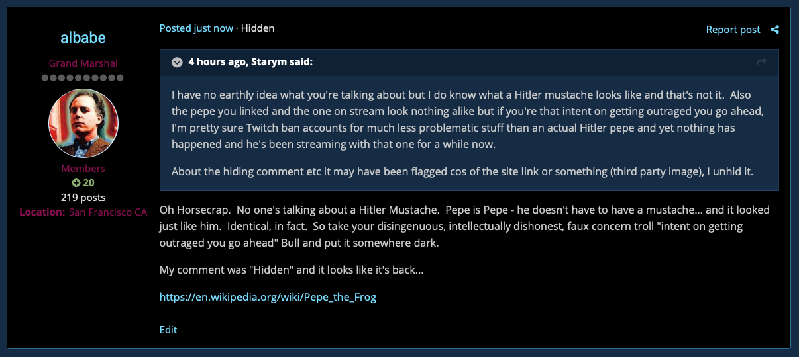Click the Members group label
The width and height of the screenshot is (799, 357).
click(x=83, y=169)
